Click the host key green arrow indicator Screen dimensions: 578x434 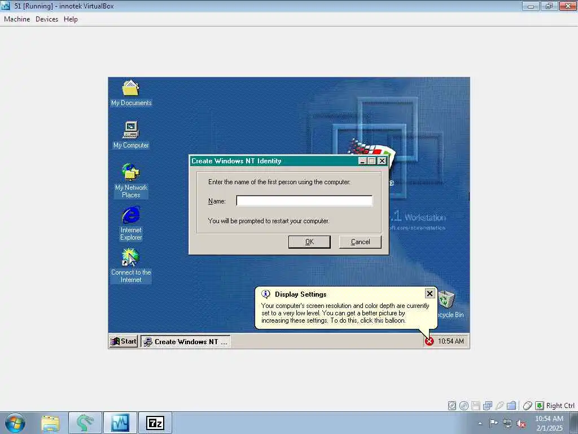tap(539, 406)
